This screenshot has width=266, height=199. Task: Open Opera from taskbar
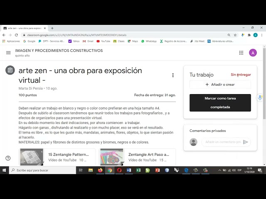119,170
